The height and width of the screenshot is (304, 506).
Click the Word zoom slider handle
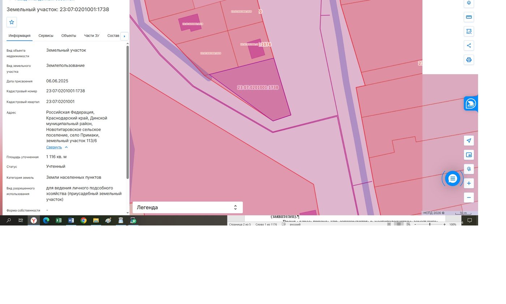(430, 224)
